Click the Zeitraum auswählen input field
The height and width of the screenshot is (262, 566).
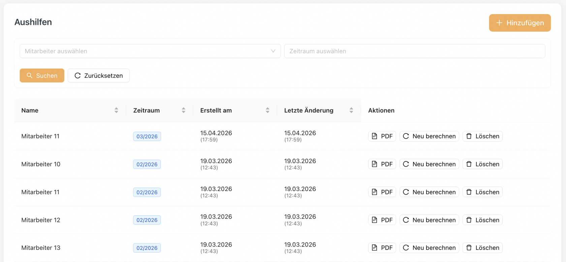pos(415,51)
